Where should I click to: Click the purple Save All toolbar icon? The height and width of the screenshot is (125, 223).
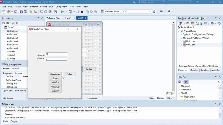pos(21,12)
